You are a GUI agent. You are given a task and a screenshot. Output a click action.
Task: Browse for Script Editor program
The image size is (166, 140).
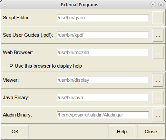pyautogui.click(x=158, y=18)
